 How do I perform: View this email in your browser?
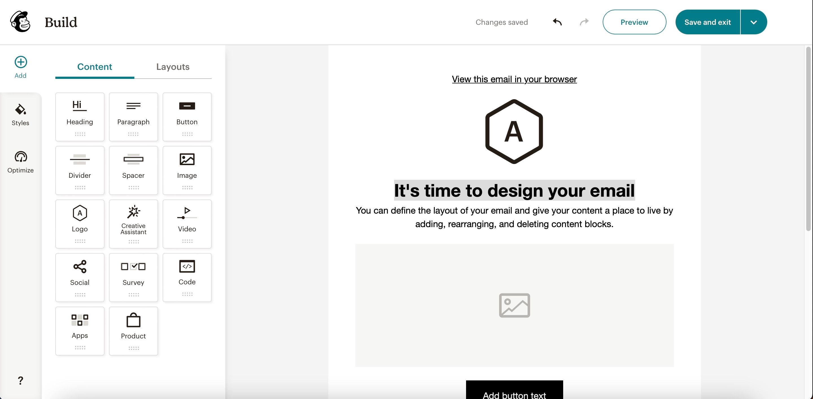click(x=514, y=79)
